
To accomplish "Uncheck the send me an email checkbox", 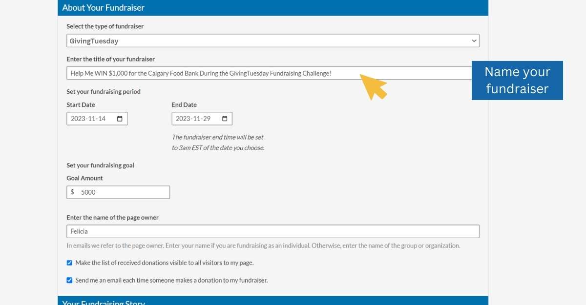I will point(69,281).
